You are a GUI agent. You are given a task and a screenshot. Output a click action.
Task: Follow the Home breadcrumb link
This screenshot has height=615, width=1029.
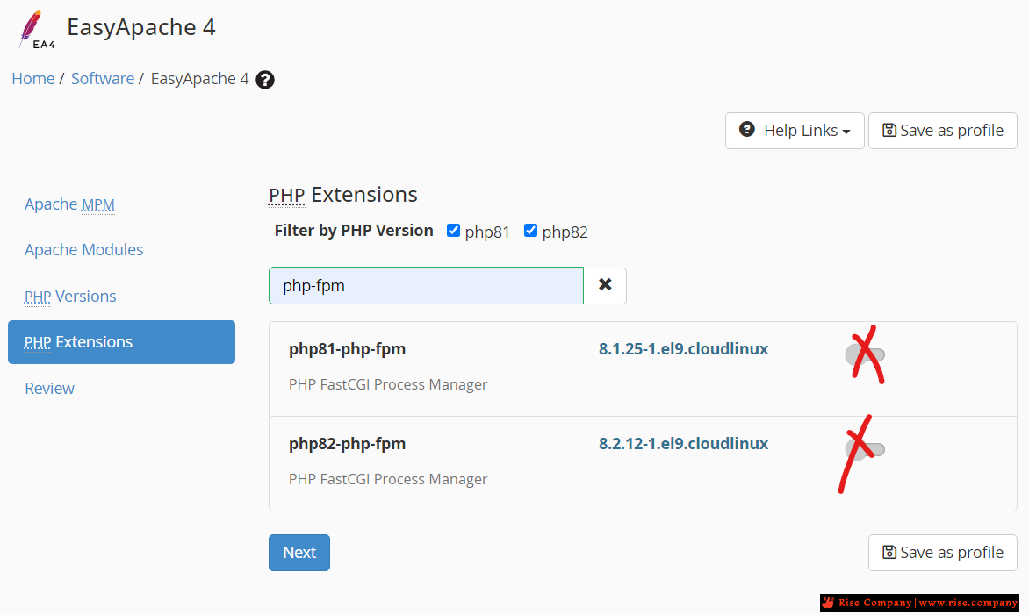pos(32,79)
